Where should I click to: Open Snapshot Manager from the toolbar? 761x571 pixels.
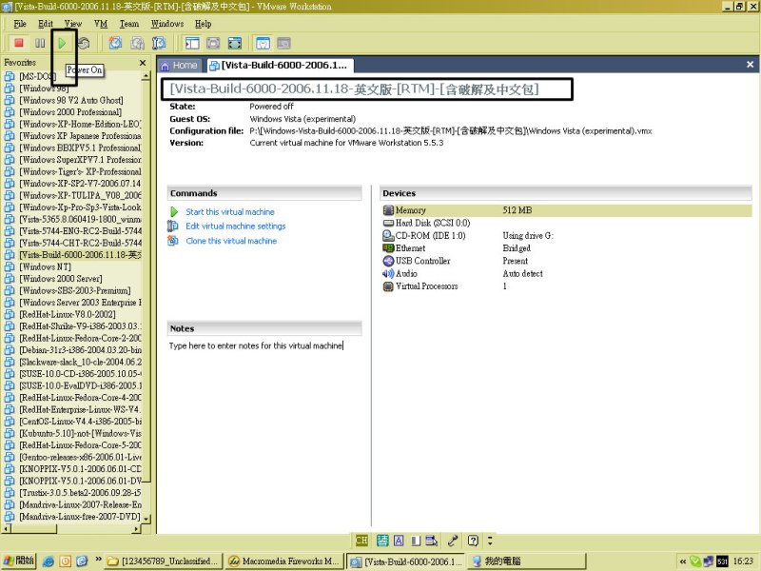159,43
